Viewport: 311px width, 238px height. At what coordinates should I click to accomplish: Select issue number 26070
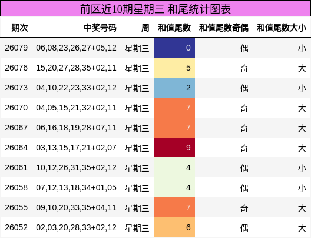coord(16,108)
